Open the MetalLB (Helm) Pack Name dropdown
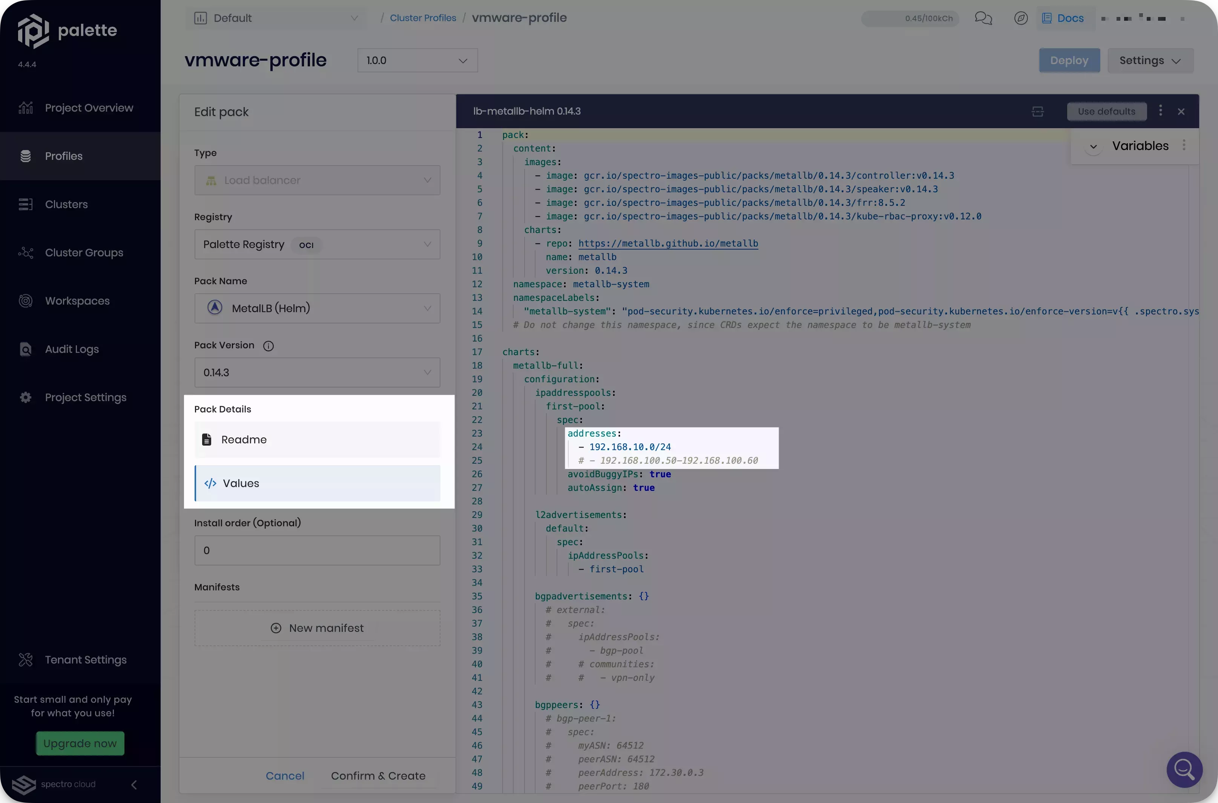Image resolution: width=1218 pixels, height=803 pixels. [317, 308]
